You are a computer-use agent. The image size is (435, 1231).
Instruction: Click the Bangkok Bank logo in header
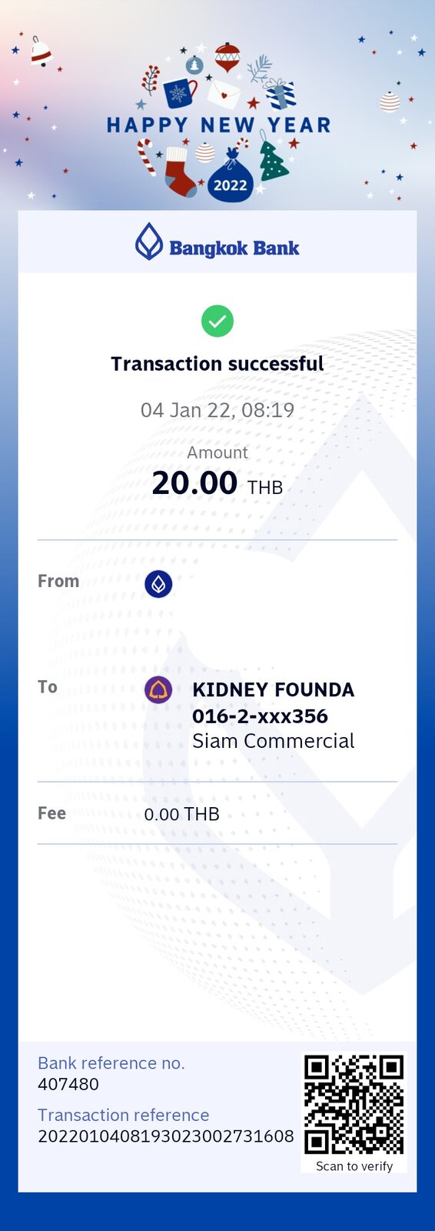(217, 242)
